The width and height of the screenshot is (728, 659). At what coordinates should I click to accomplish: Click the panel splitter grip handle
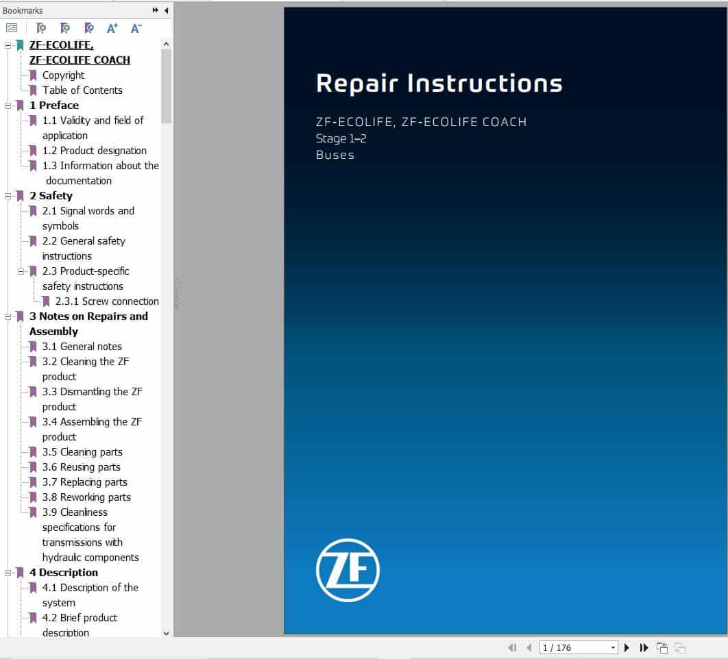click(x=177, y=294)
